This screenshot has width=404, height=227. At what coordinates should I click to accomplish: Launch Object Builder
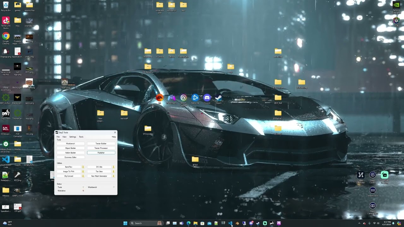point(70,148)
